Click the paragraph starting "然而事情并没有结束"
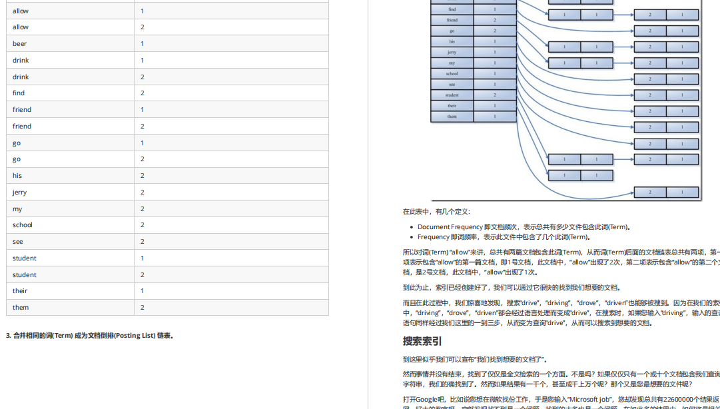The image size is (720, 409). coord(561,379)
